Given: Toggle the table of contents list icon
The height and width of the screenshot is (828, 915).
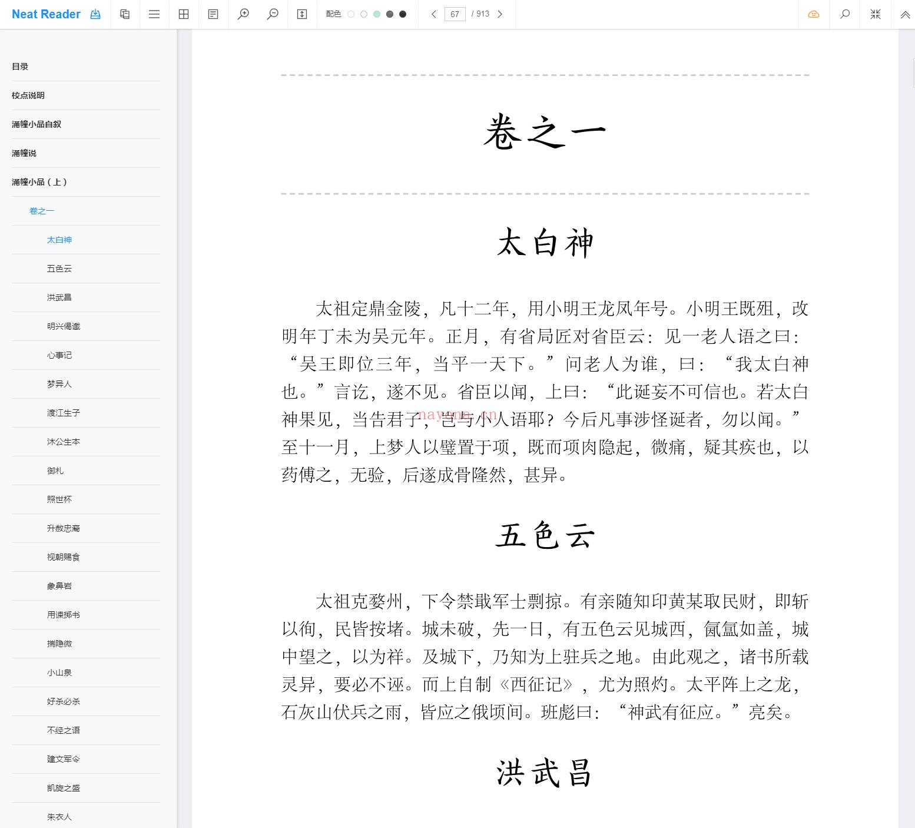Looking at the screenshot, I should (x=154, y=14).
